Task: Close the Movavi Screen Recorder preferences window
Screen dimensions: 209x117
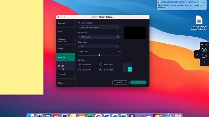Action: pos(58,17)
